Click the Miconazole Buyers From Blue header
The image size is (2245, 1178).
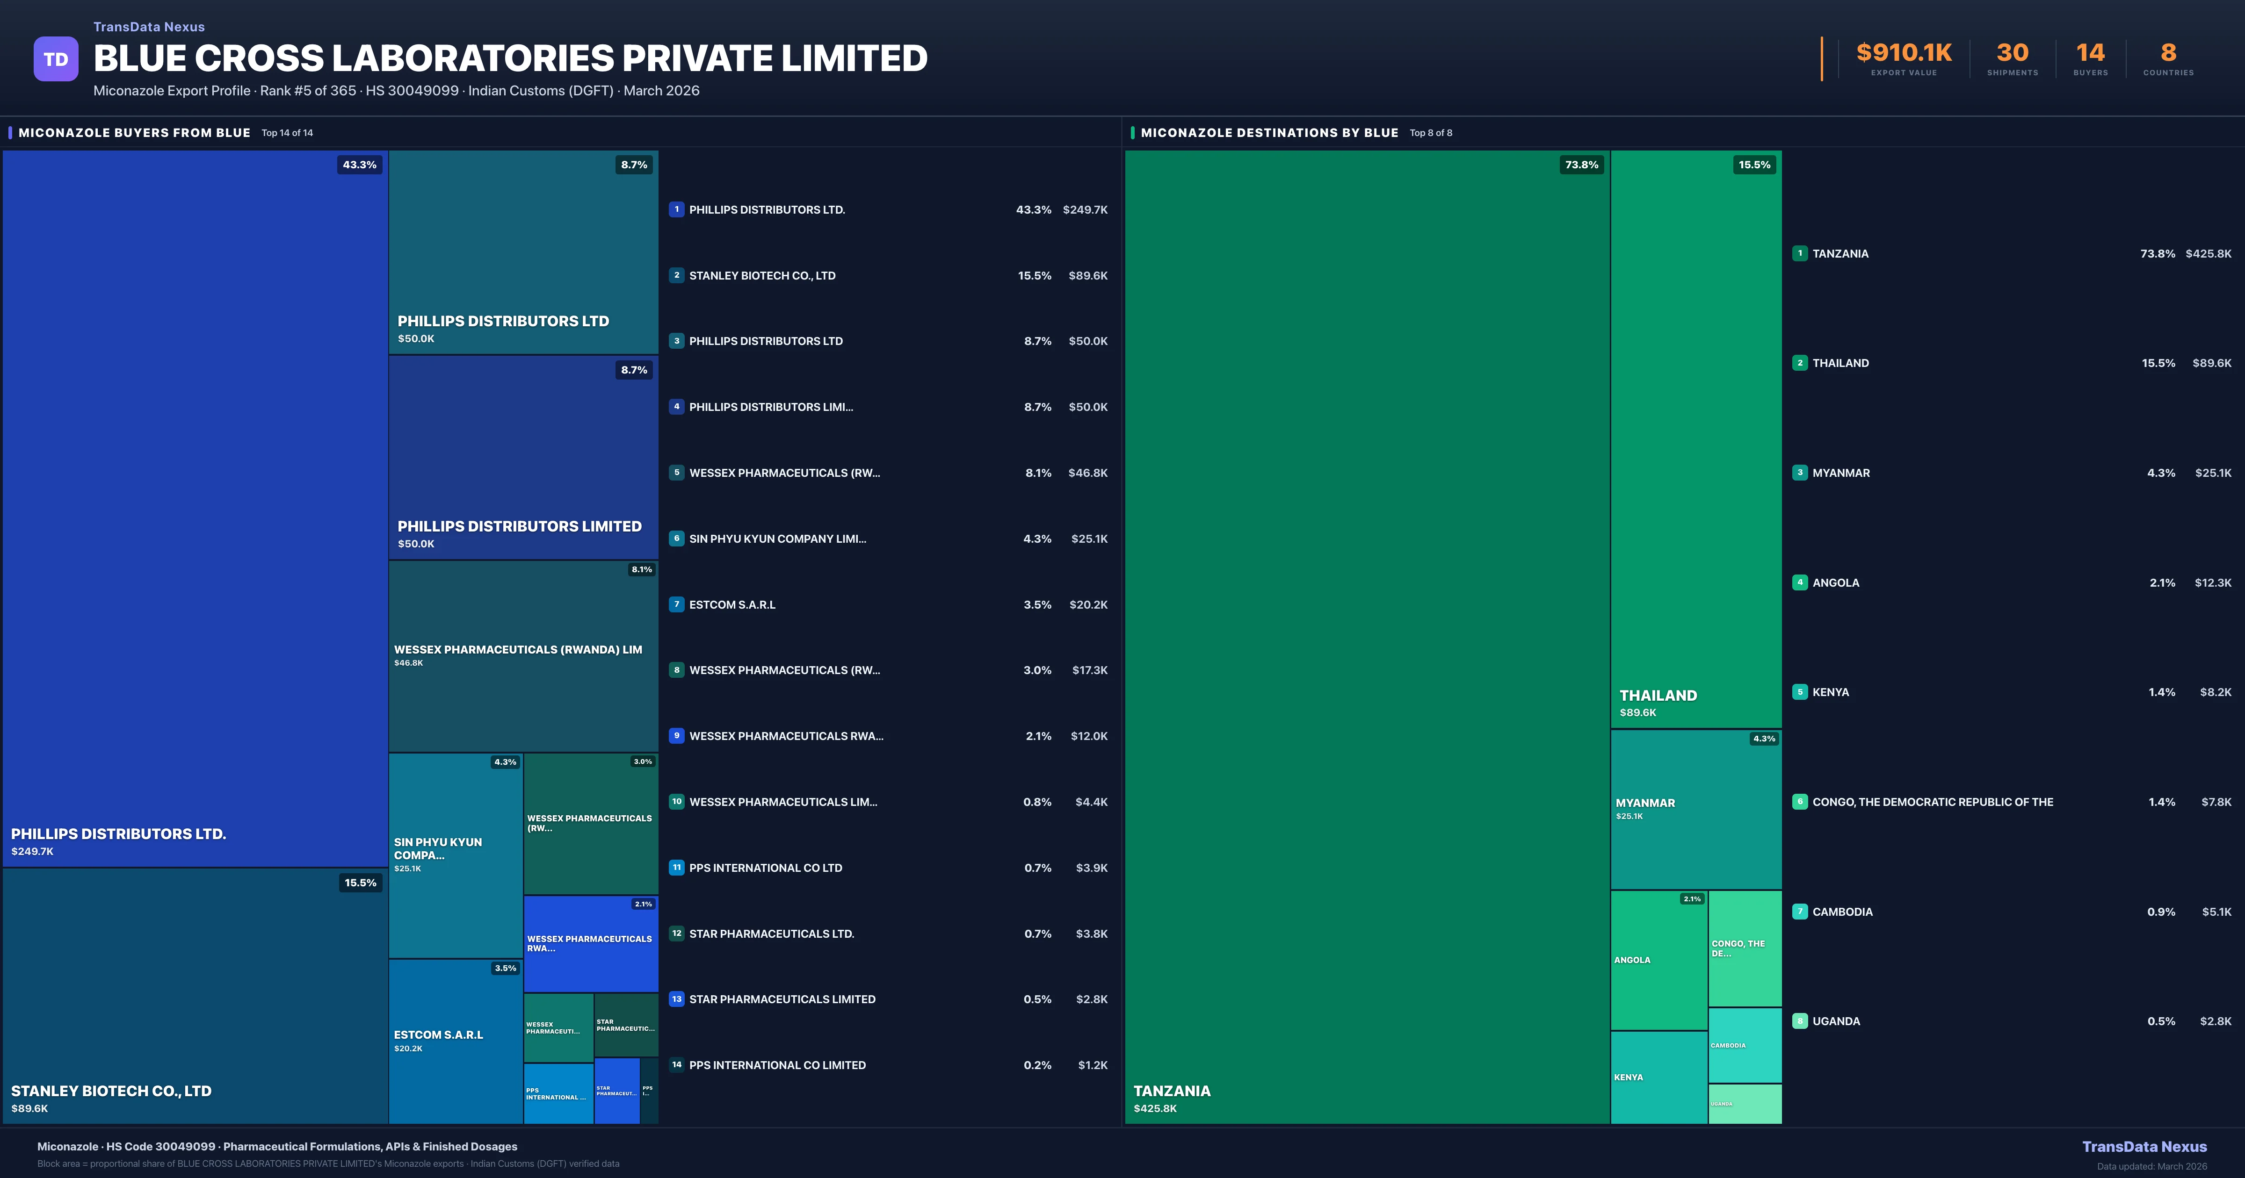tap(134, 132)
